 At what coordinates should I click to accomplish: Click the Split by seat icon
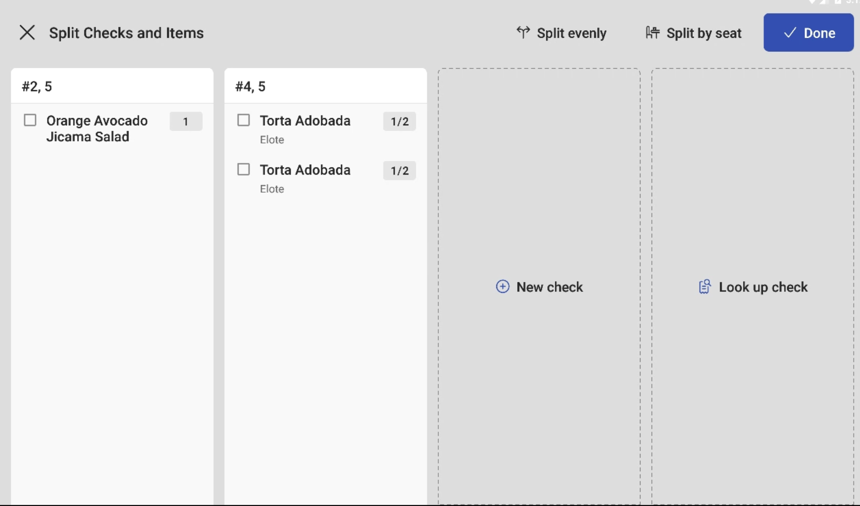coord(652,32)
